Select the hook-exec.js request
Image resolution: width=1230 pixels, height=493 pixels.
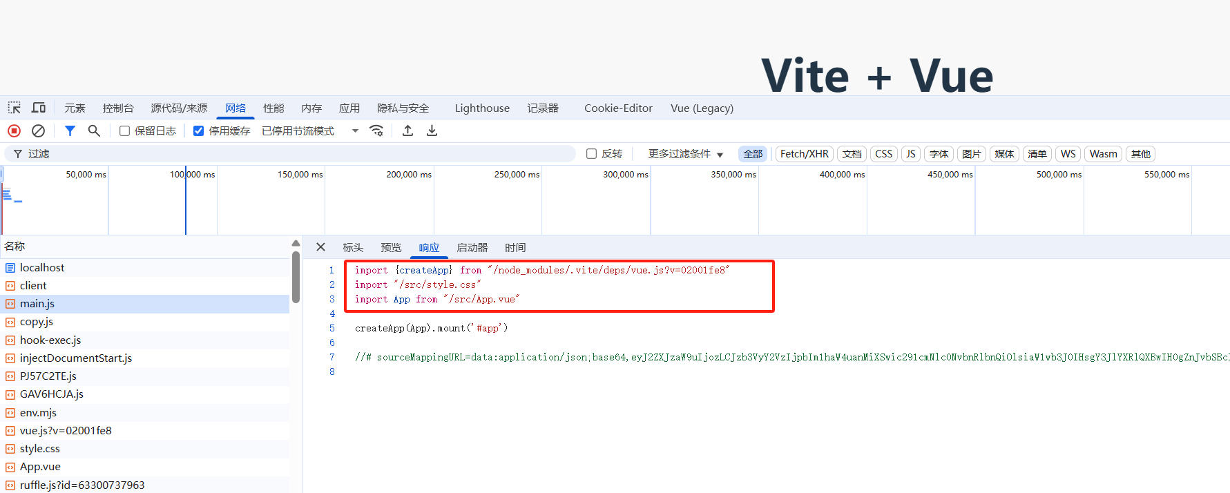(x=145, y=340)
